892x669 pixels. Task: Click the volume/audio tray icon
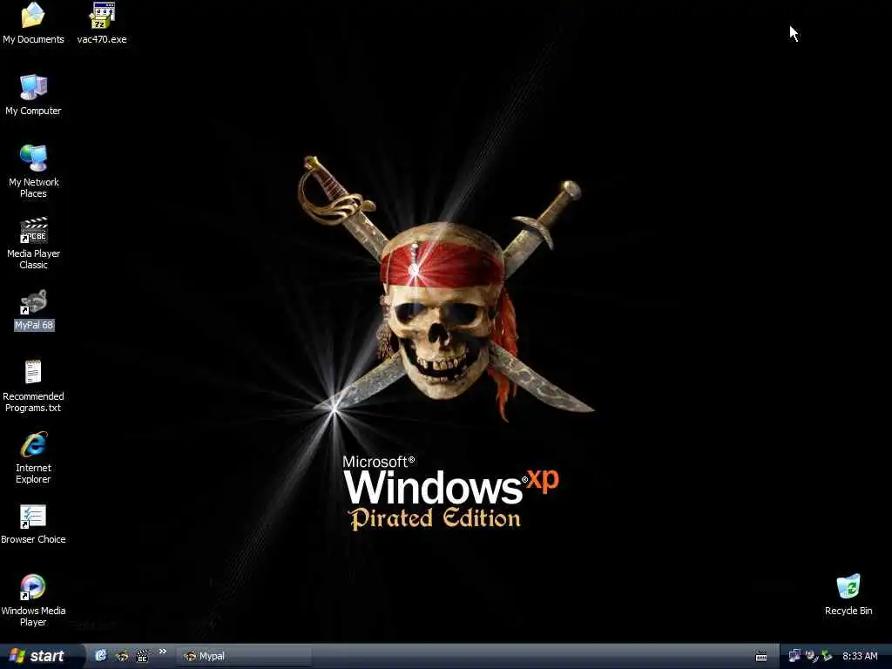[811, 656]
